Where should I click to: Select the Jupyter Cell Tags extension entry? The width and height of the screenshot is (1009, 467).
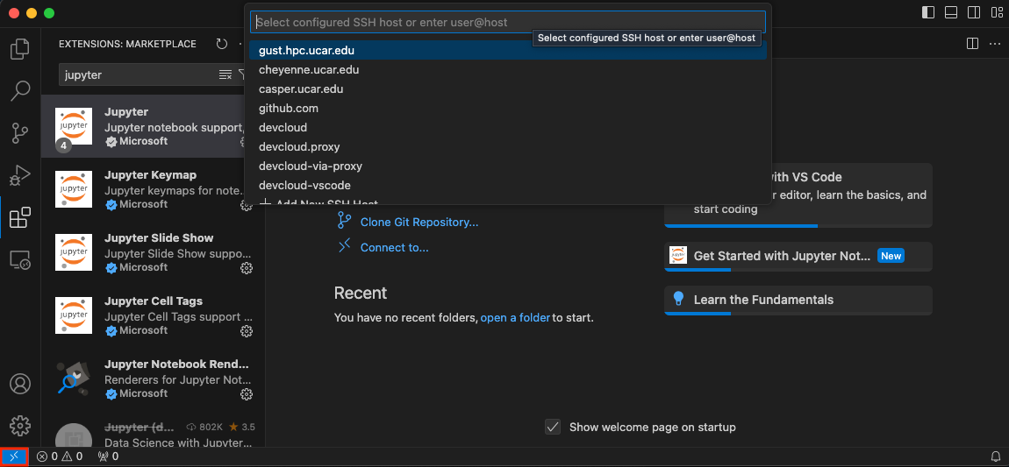154,315
